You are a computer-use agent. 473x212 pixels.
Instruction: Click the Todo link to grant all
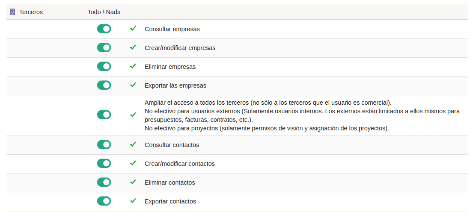pos(94,12)
